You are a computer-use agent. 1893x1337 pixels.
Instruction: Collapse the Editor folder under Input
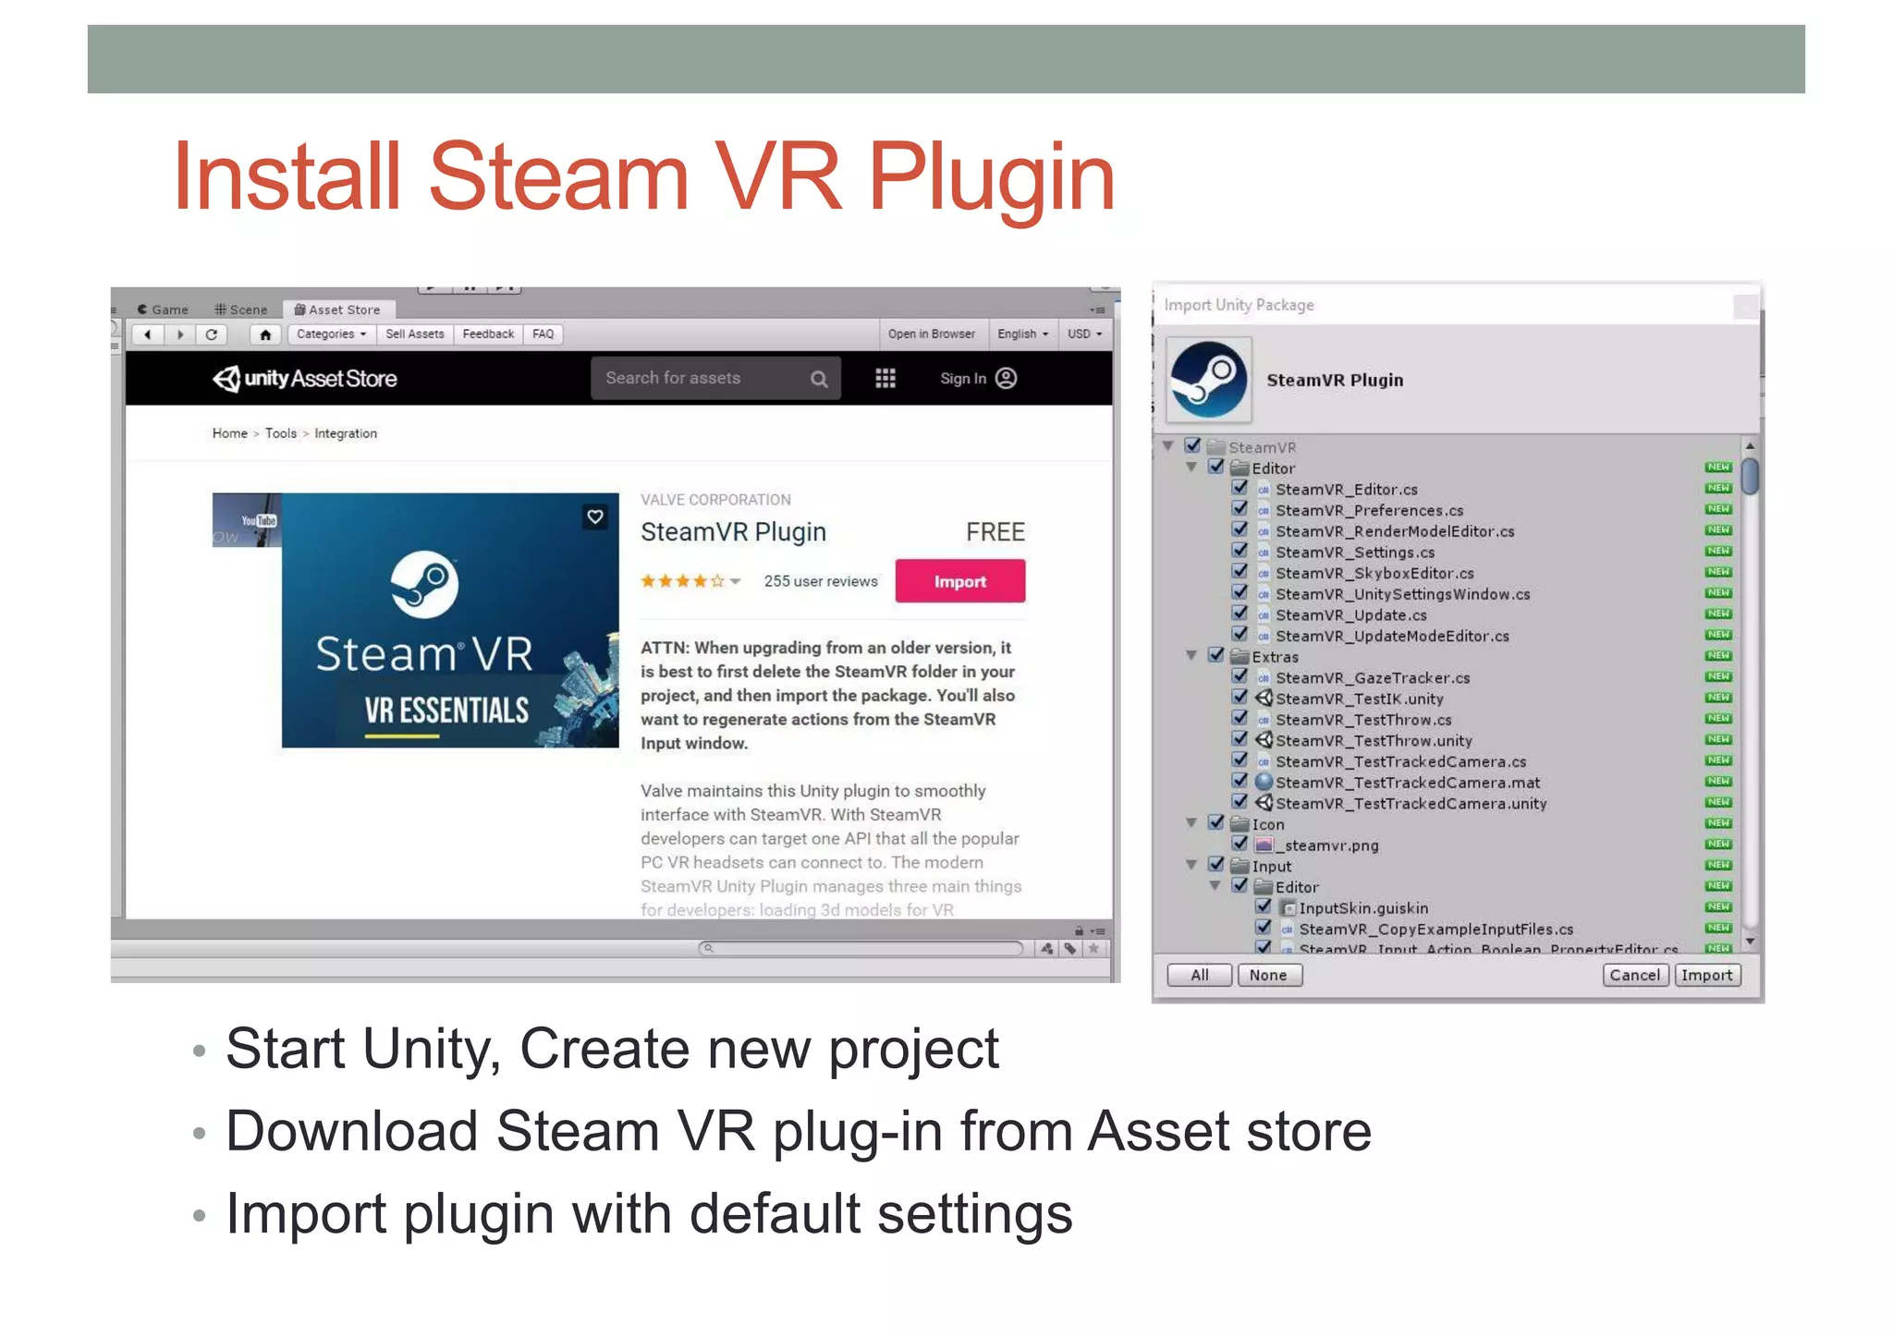pyautogui.click(x=1216, y=886)
